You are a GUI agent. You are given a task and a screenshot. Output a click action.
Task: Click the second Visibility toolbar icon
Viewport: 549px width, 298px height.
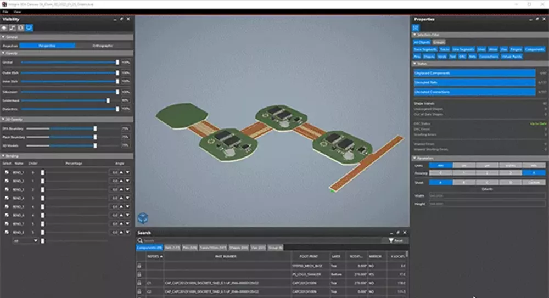pos(13,27)
